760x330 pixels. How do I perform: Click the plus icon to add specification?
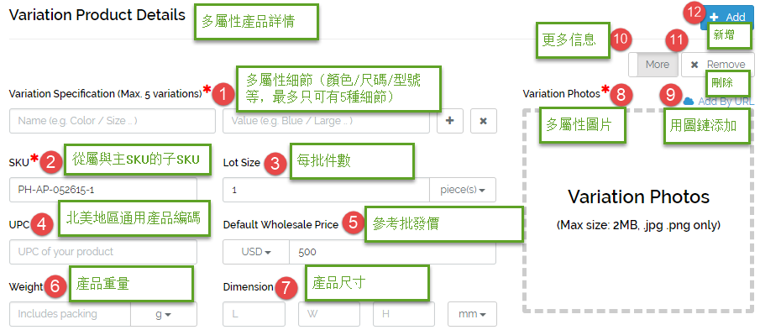point(450,121)
